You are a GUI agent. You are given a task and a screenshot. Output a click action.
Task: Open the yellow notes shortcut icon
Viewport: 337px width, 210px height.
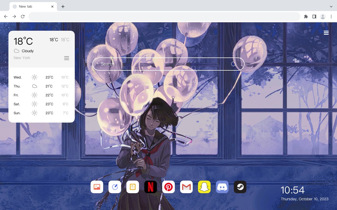click(133, 187)
